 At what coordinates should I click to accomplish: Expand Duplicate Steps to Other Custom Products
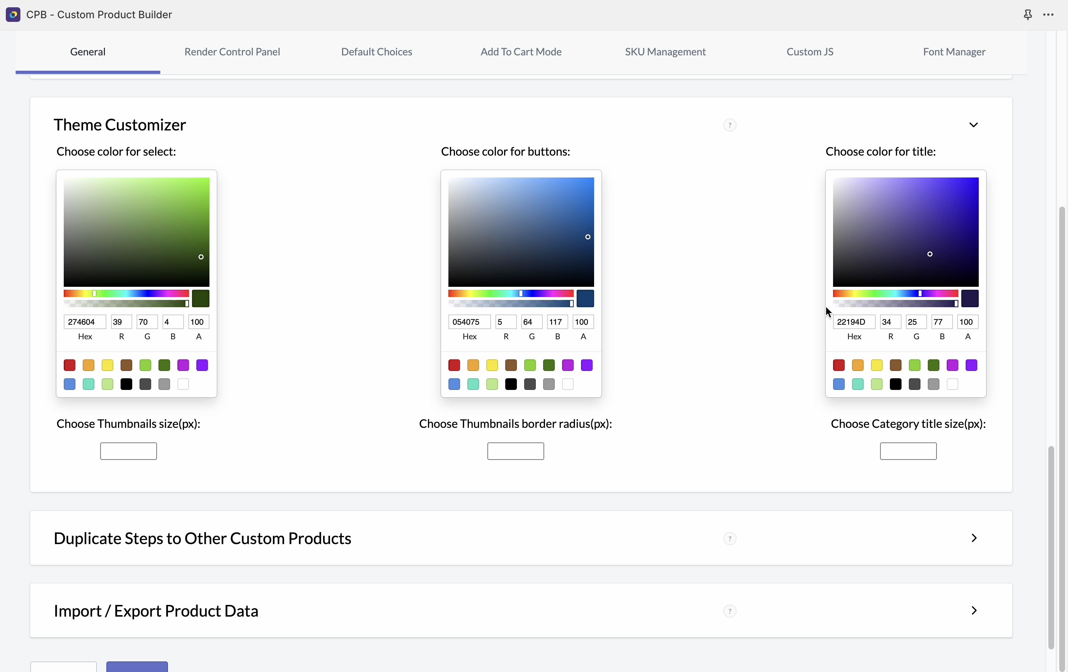tap(974, 538)
